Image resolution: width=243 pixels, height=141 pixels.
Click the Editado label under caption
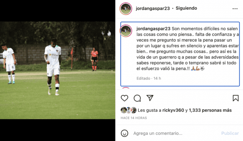pos(143,78)
